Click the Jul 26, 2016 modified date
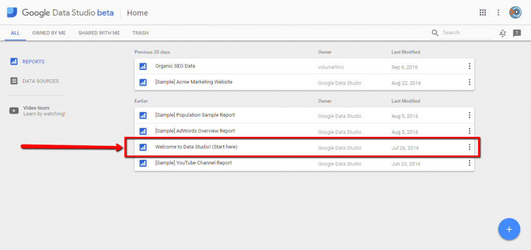531x250 pixels. click(x=405, y=148)
